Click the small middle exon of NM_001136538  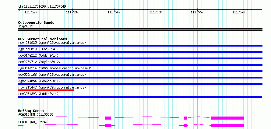pos(185,118)
